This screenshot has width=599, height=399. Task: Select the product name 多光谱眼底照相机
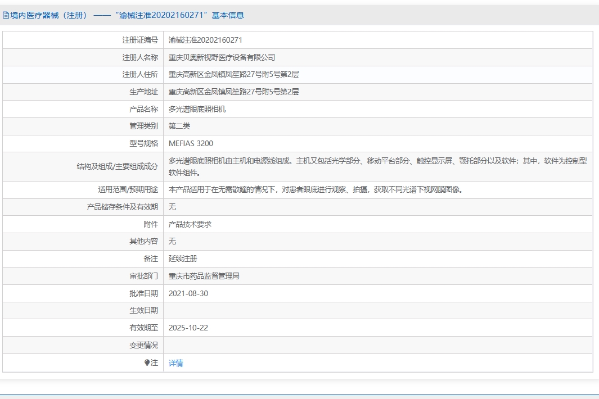197,109
